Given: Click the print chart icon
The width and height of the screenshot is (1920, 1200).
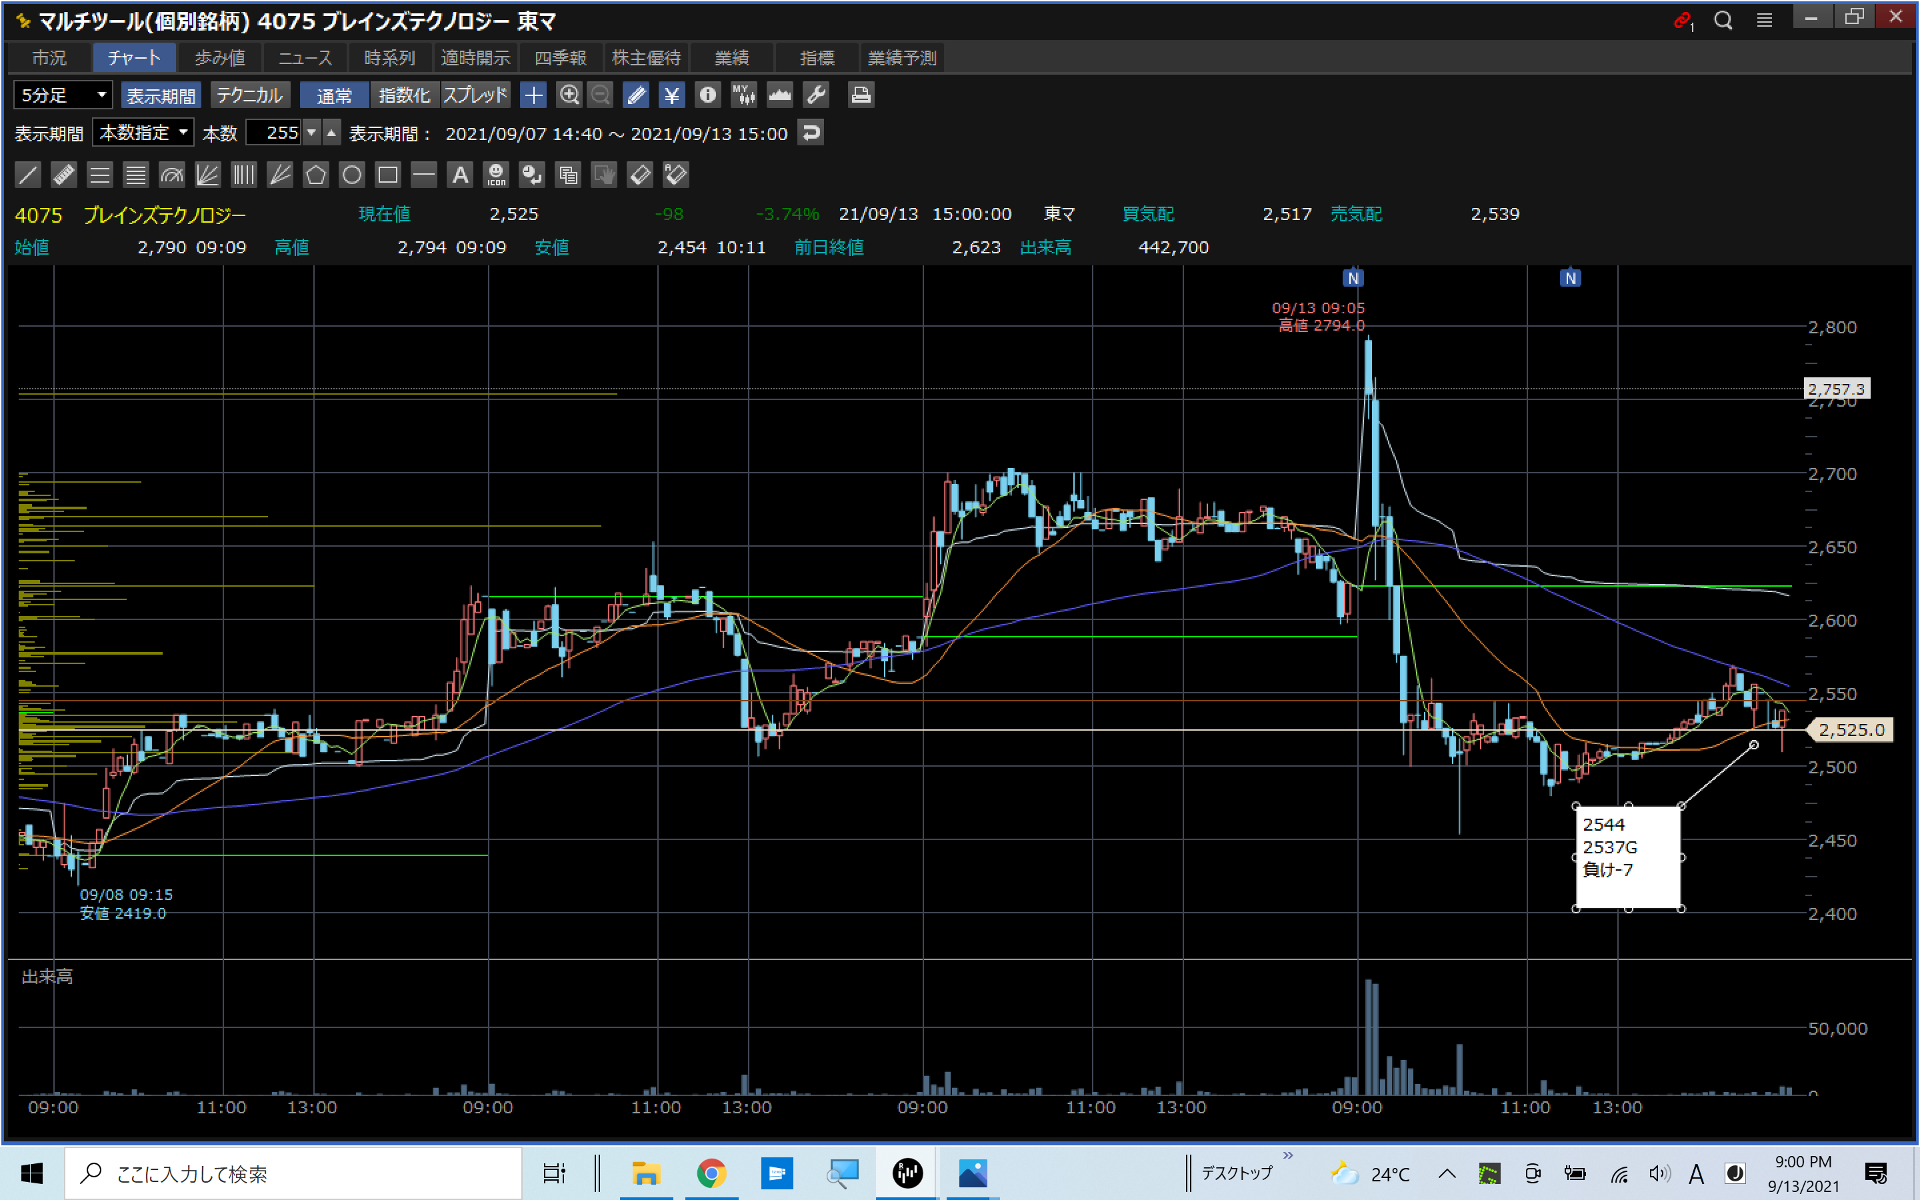Looking at the screenshot, I should pos(861,95).
